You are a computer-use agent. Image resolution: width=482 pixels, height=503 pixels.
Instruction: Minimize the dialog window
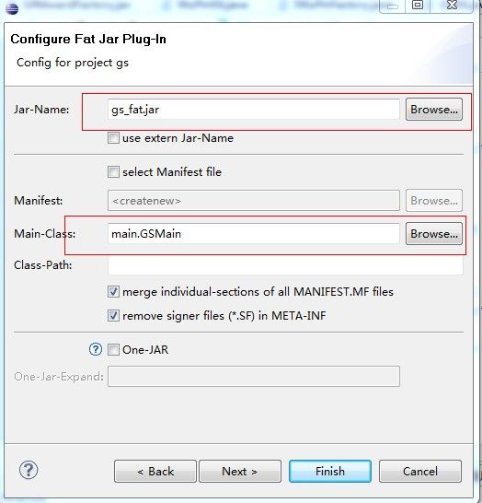[392, 6]
